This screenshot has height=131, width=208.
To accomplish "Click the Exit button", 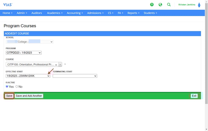I will (x=194, y=96).
